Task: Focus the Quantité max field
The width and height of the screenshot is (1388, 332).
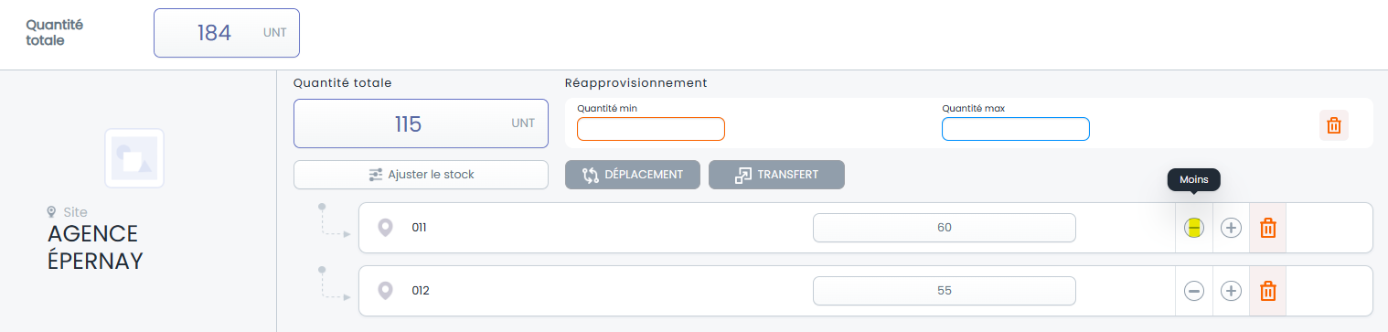Action: point(1016,129)
